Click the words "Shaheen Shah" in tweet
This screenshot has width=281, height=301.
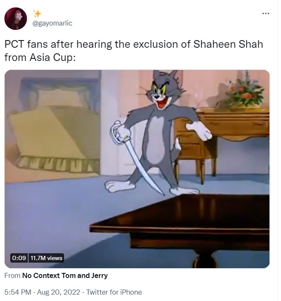[228, 44]
